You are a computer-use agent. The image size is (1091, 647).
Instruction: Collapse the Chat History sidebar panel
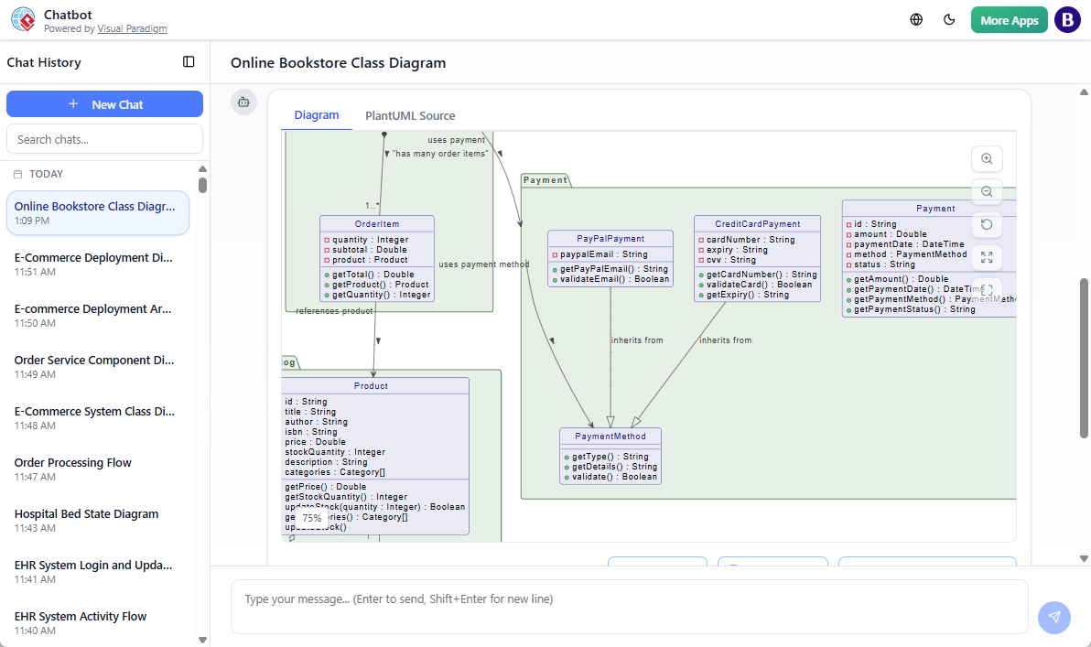[189, 62]
